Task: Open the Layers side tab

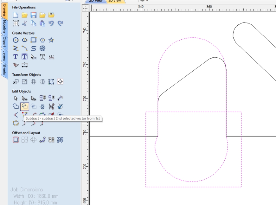Action: pos(4,56)
